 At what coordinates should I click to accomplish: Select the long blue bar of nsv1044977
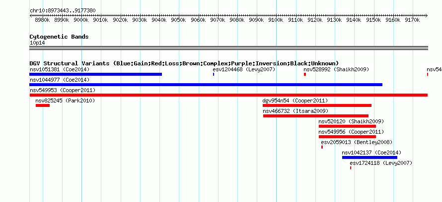(x=206, y=85)
